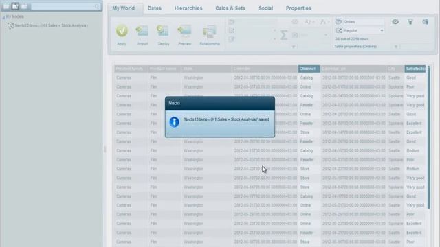Click the '36 out of 2218 rows' text
Image resolution: width=440 pixels, height=247 pixels.
pos(352,39)
